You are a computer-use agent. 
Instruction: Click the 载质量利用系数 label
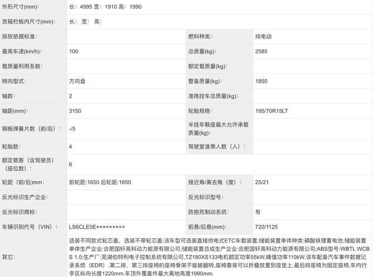coord(22,66)
